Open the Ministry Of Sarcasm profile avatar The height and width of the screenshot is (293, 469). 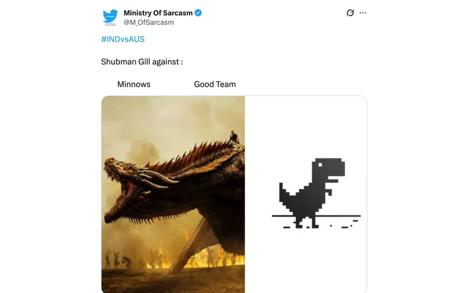110,17
